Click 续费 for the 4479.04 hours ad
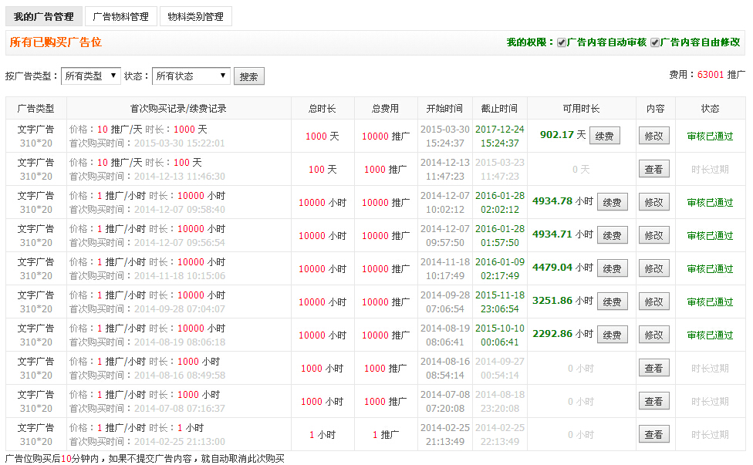The image size is (753, 465). pos(612,268)
